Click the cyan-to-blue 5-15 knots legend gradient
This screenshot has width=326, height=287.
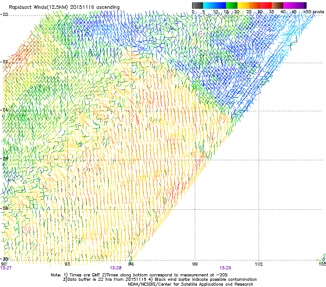(x=215, y=5)
